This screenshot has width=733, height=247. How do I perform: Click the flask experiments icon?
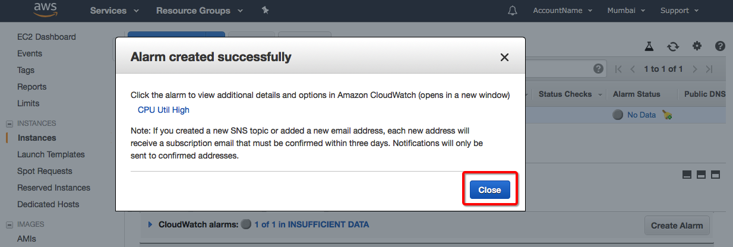point(649,46)
